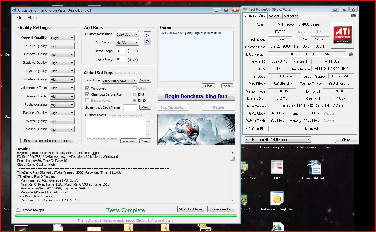Open the Physics Quality dropdown
This screenshot has height=232, width=376.
(x=62, y=71)
